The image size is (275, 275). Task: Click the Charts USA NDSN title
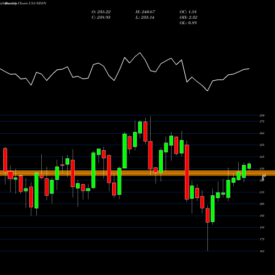tap(32, 3)
